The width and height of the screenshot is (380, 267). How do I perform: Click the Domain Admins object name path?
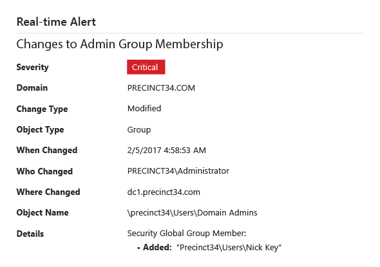[192, 213]
